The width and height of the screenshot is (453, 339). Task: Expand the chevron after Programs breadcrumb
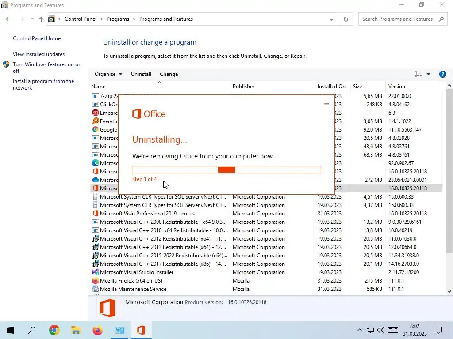click(x=134, y=19)
